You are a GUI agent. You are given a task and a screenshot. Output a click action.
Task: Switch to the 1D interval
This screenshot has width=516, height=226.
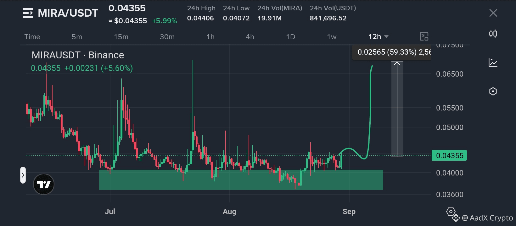click(x=290, y=37)
